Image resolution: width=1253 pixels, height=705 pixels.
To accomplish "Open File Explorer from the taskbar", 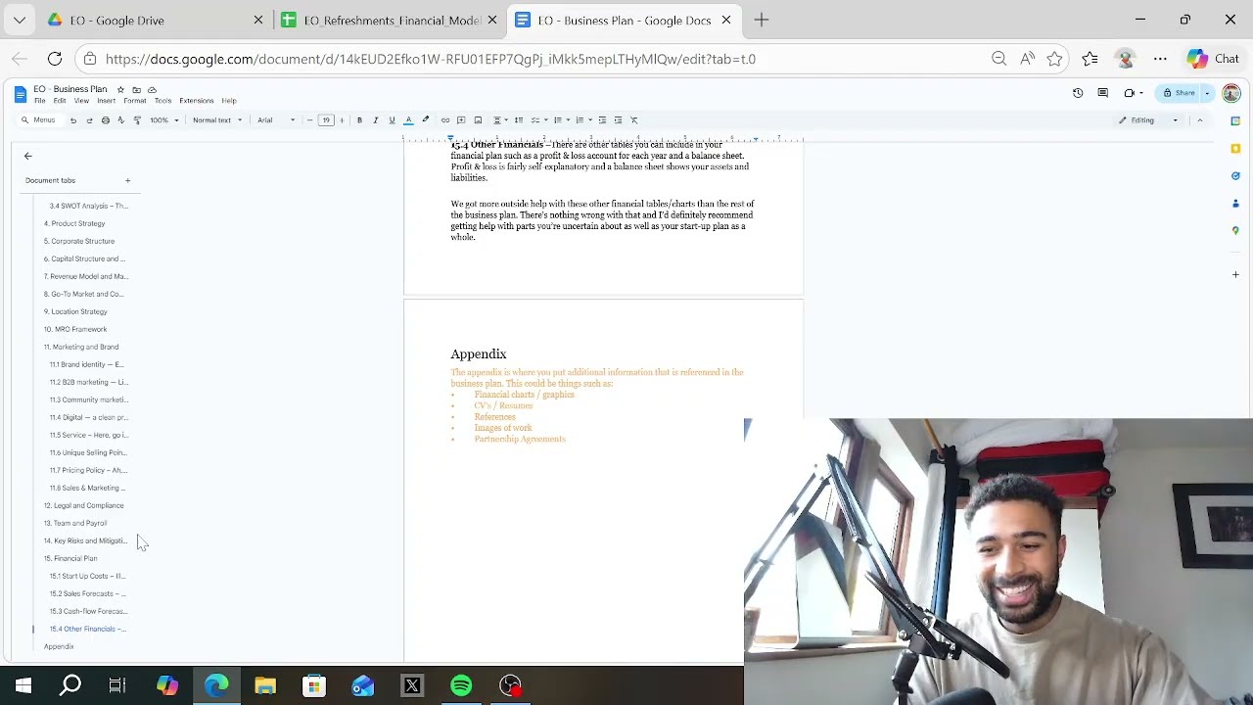I will click(x=265, y=685).
